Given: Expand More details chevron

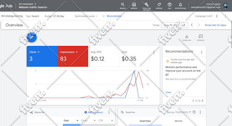Looking at the screenshot, I should (104, 16).
